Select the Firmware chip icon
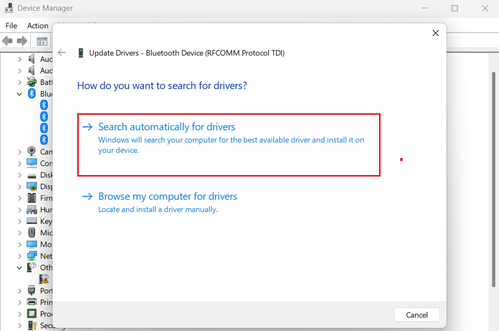Image resolution: width=499 pixels, height=331 pixels. point(31,198)
